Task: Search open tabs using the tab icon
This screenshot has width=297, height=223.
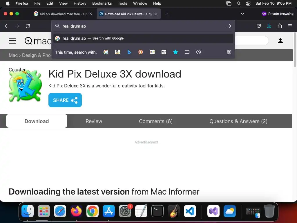Action: (187, 52)
